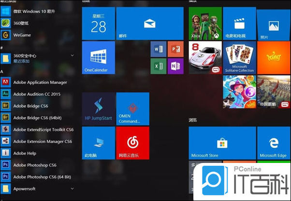Open Adobe Bridge CS6 (64bit) icon

coord(6,118)
